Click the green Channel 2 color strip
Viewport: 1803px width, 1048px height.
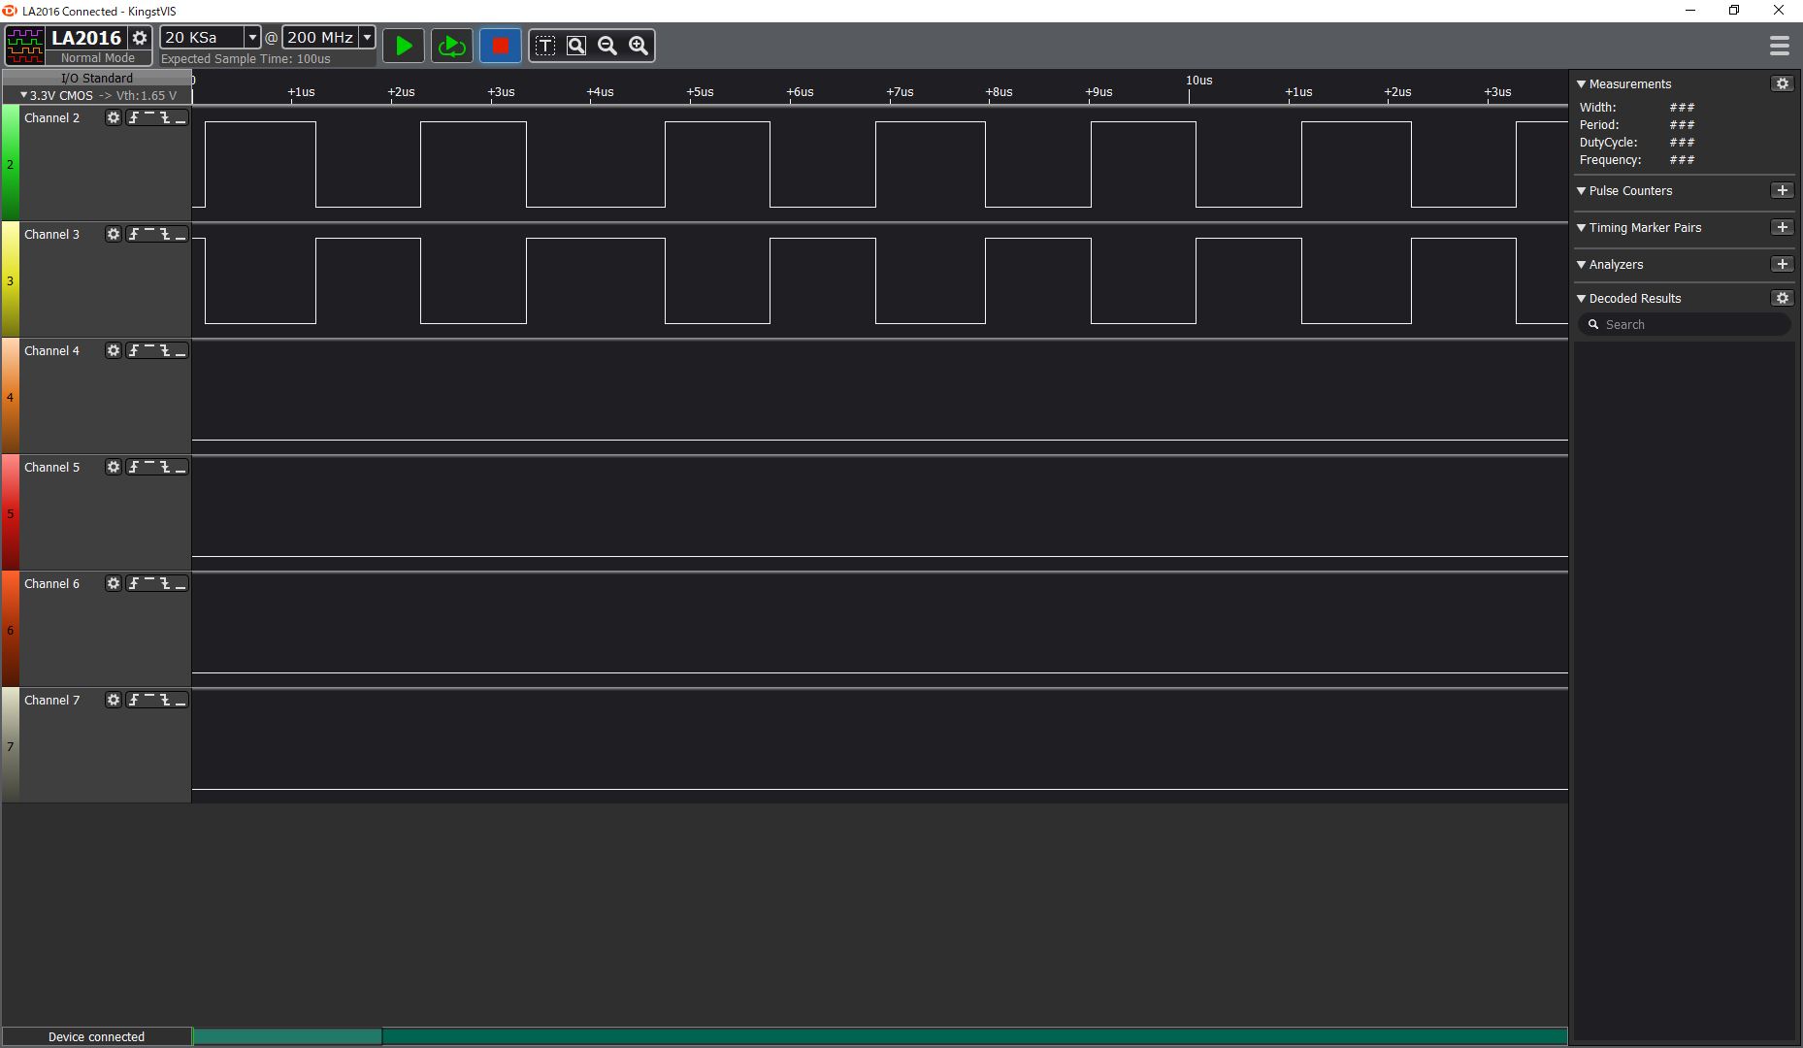pos(11,163)
